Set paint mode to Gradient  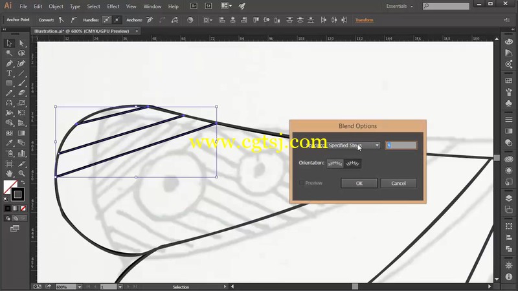pos(15,208)
